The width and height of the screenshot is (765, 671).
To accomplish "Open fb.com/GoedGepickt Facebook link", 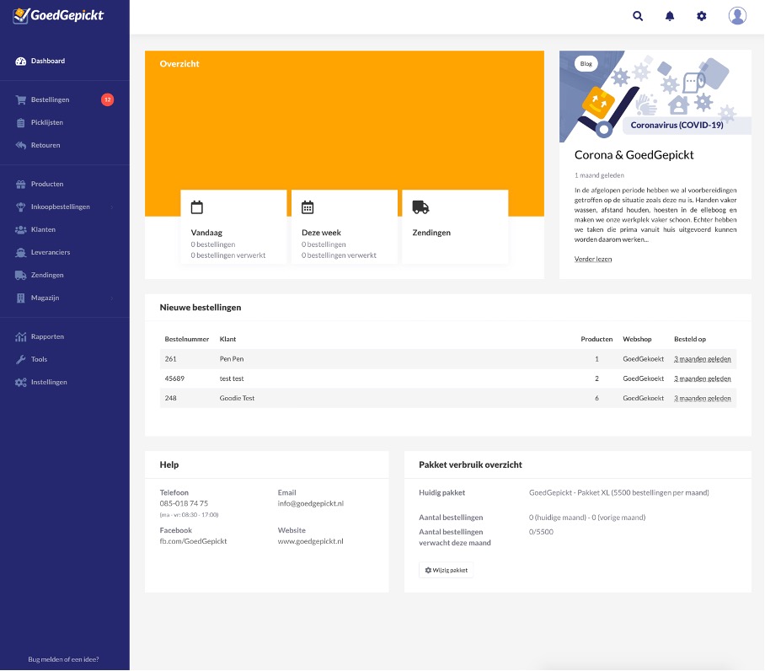I will (x=193, y=541).
